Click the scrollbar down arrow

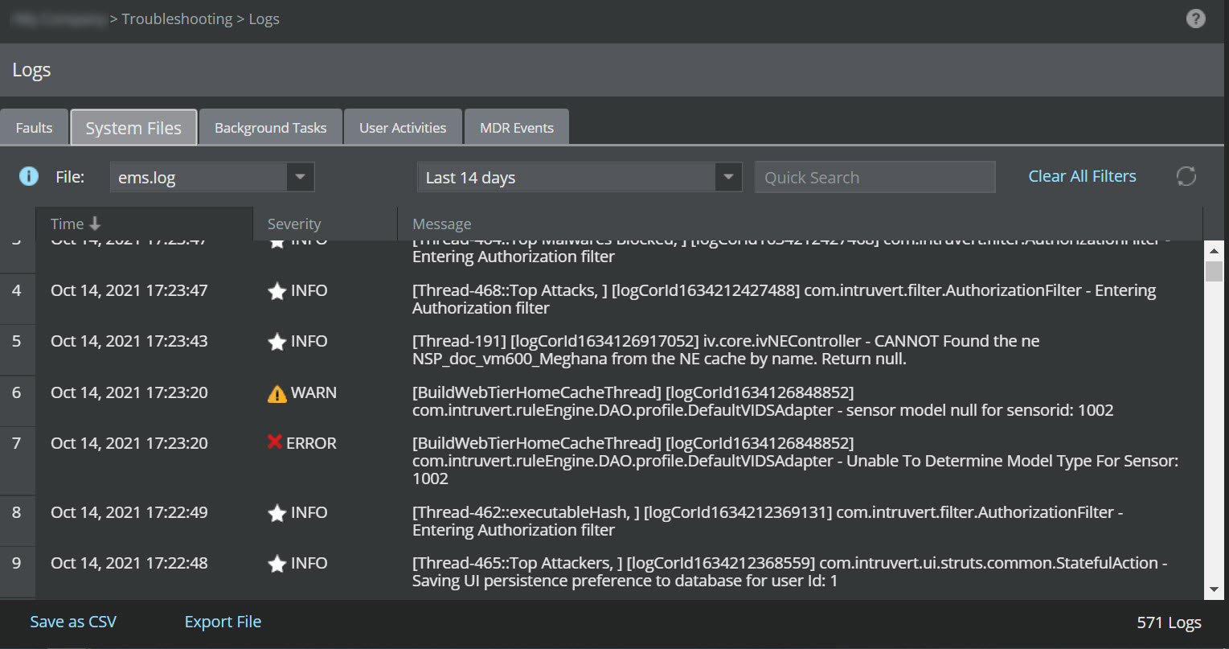(1214, 590)
